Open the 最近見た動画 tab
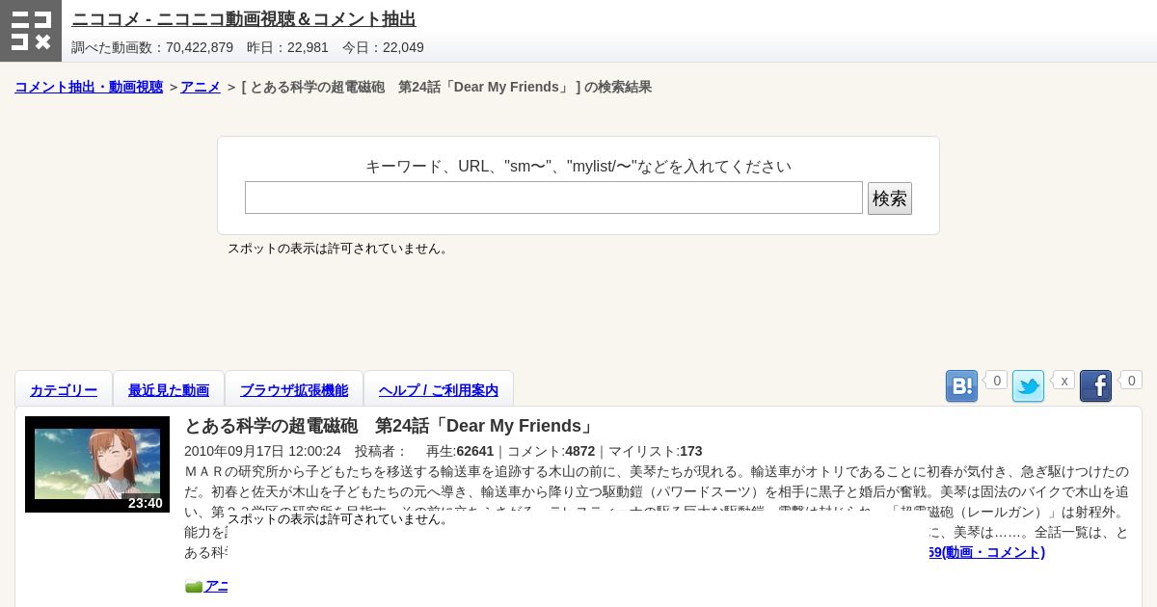The image size is (1157, 607). pyautogui.click(x=169, y=390)
